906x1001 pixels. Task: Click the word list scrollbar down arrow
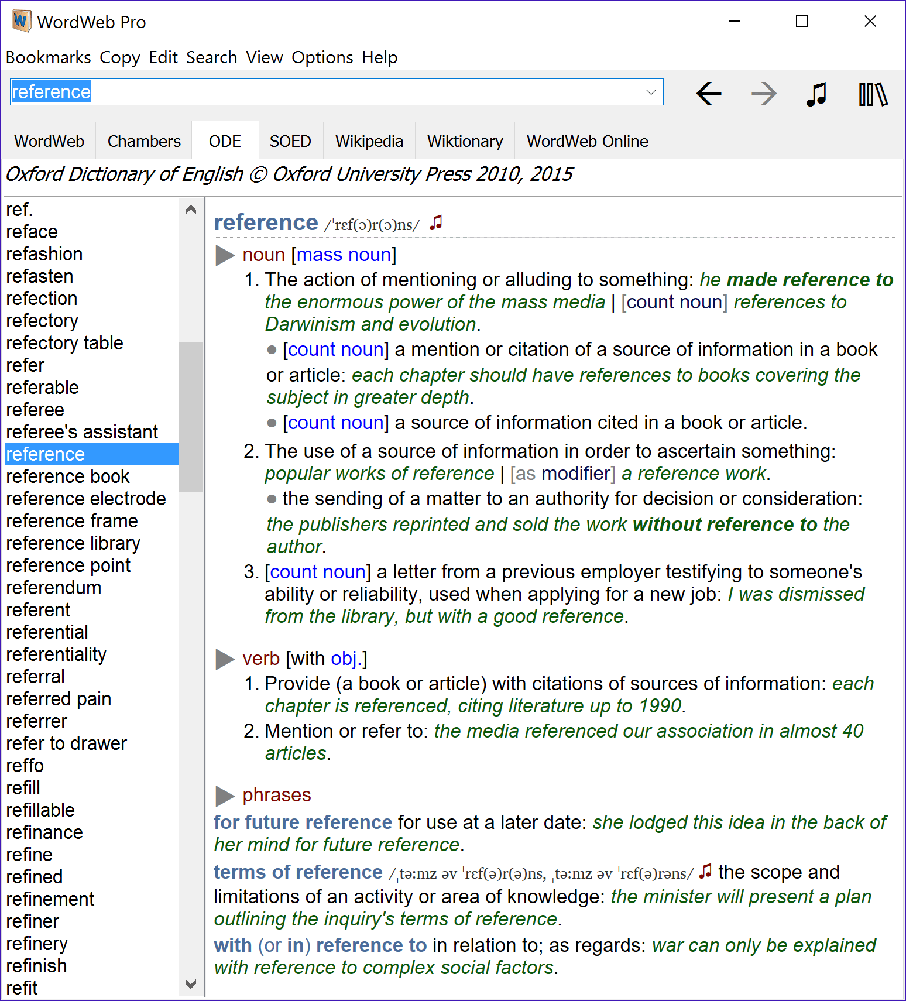(x=191, y=984)
